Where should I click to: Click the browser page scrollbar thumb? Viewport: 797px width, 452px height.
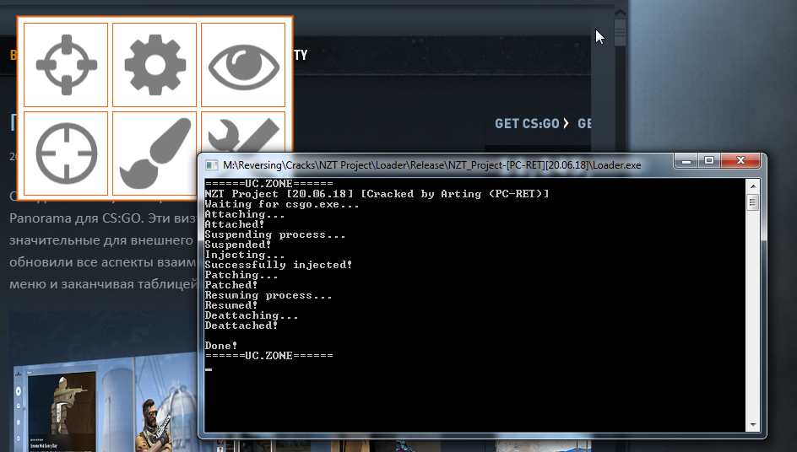[620, 31]
